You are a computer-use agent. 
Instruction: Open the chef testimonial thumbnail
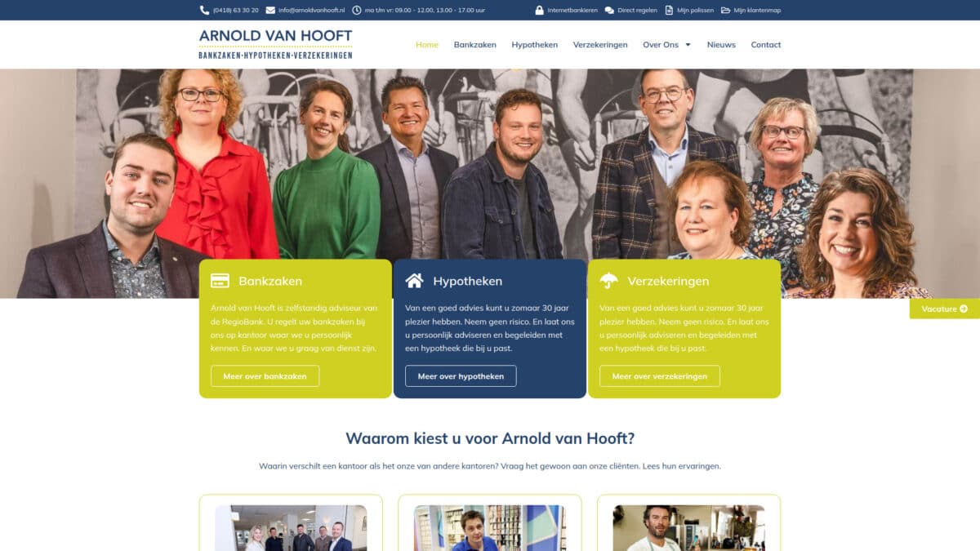688,527
